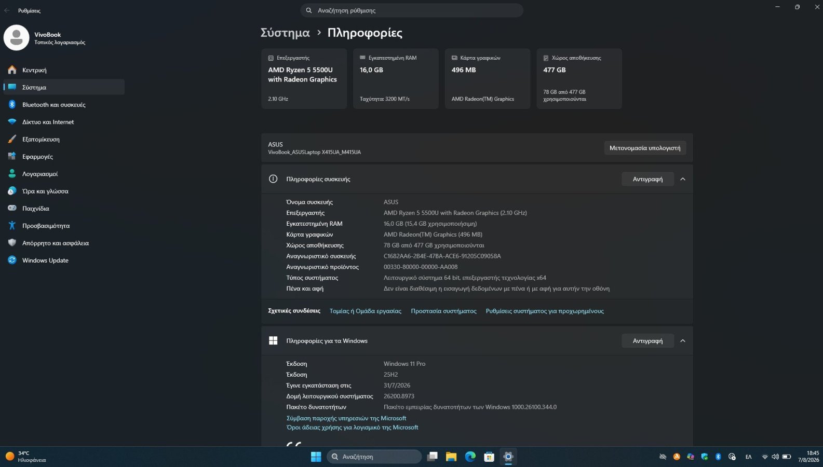Viewport: 823px width, 467px height.
Task: Click the Windows logo in the Windows info header
Action: [x=273, y=341]
